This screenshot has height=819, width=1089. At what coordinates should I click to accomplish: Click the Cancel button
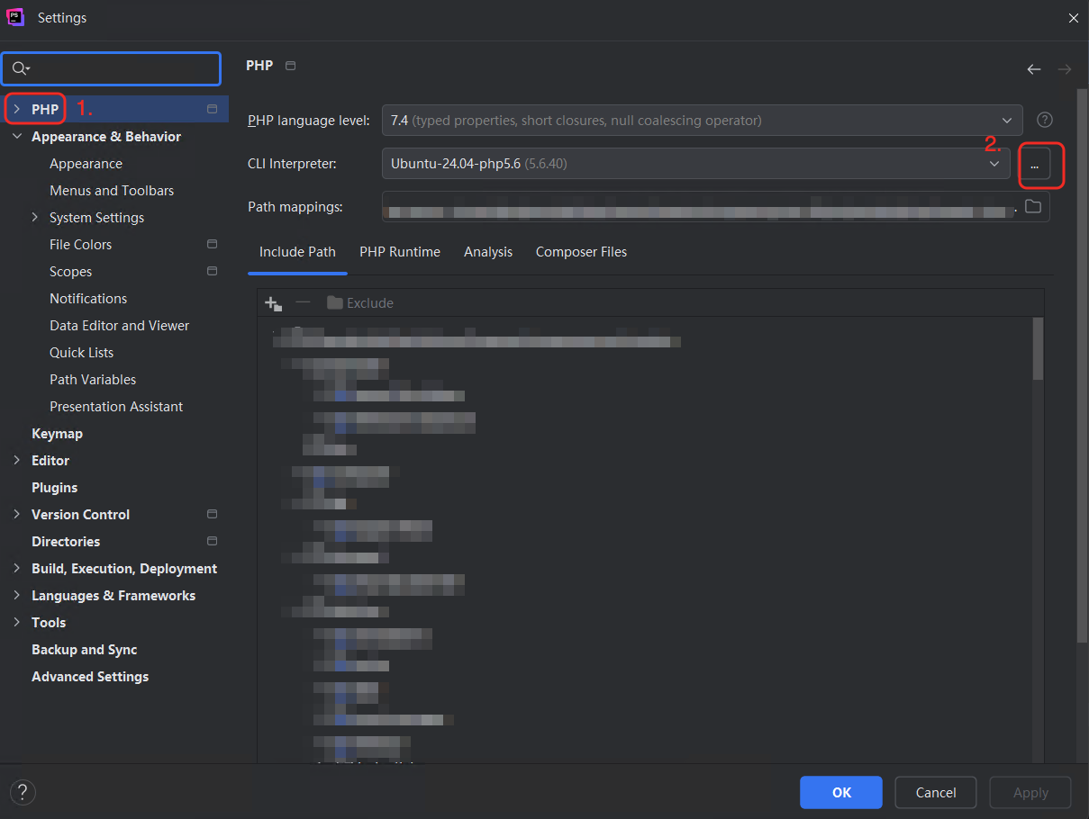point(936,792)
